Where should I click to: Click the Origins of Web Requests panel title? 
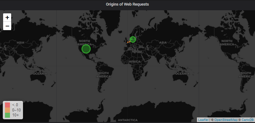tap(127, 4)
